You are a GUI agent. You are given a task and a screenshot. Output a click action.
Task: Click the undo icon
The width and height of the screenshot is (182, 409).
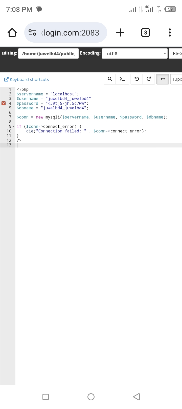coord(137,79)
